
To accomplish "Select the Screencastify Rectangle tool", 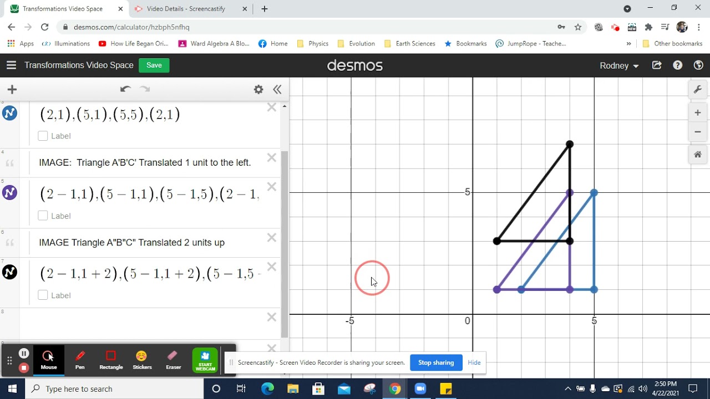I will (111, 359).
